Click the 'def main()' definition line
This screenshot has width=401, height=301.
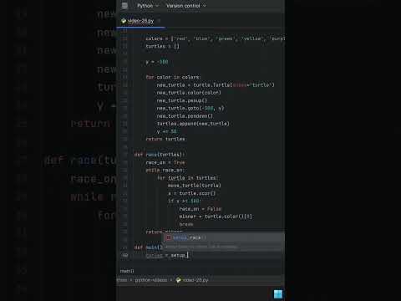[149, 247]
